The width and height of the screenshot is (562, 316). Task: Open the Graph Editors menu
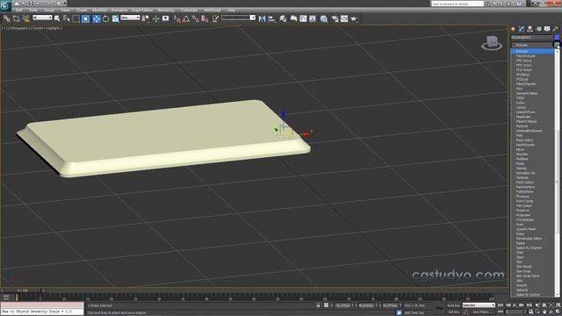[142, 11]
